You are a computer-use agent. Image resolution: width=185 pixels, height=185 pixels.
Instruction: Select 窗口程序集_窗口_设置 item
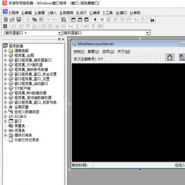(32, 79)
